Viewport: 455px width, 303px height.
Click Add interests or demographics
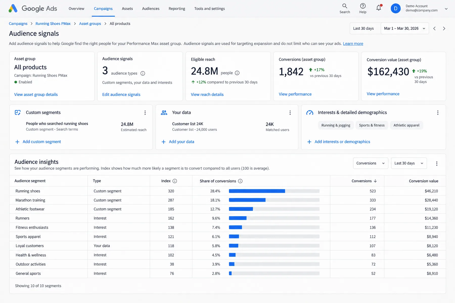point(338,142)
